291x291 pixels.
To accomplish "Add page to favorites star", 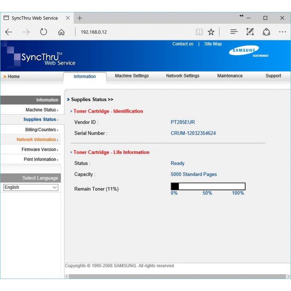I will (x=211, y=32).
